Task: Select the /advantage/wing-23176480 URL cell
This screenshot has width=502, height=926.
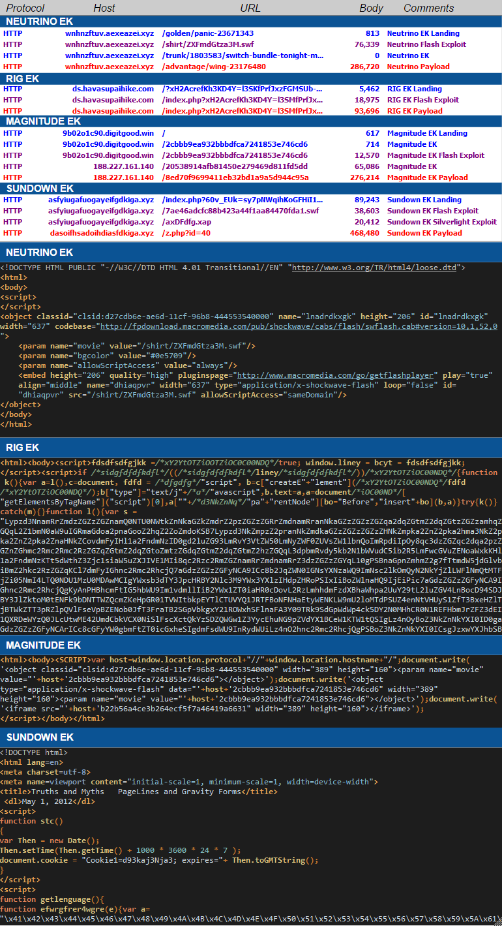Action: coord(214,67)
